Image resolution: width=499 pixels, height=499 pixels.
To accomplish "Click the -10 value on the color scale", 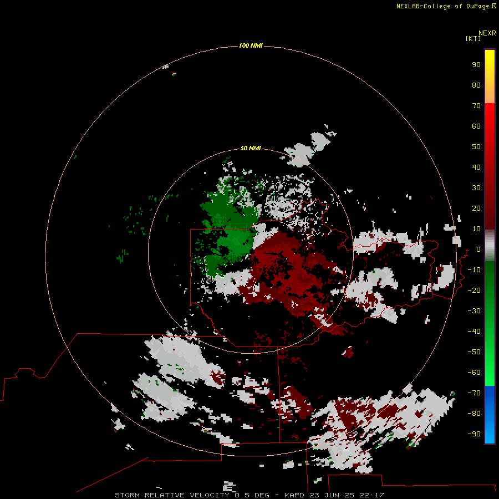I will tap(474, 270).
